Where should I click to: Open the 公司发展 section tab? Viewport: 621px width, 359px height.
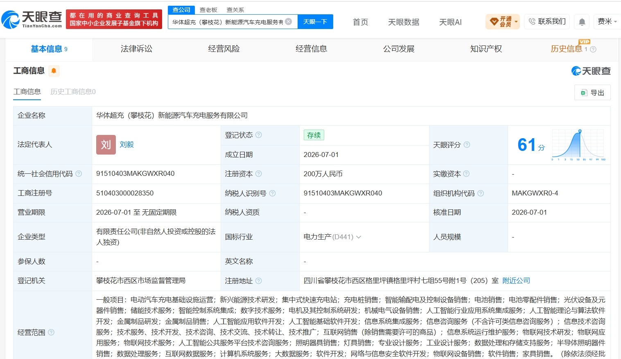coord(399,49)
